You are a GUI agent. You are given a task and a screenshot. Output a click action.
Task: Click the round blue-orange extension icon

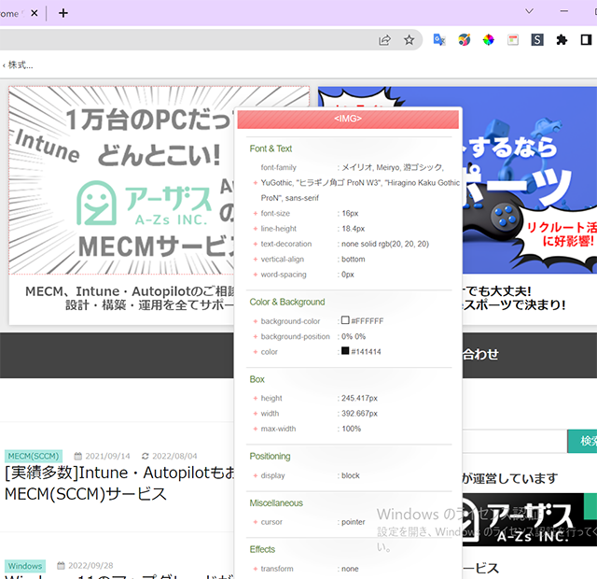point(464,40)
